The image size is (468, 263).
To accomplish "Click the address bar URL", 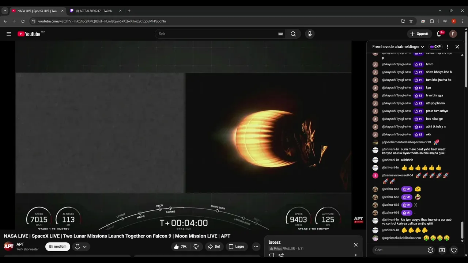I will [x=102, y=21].
